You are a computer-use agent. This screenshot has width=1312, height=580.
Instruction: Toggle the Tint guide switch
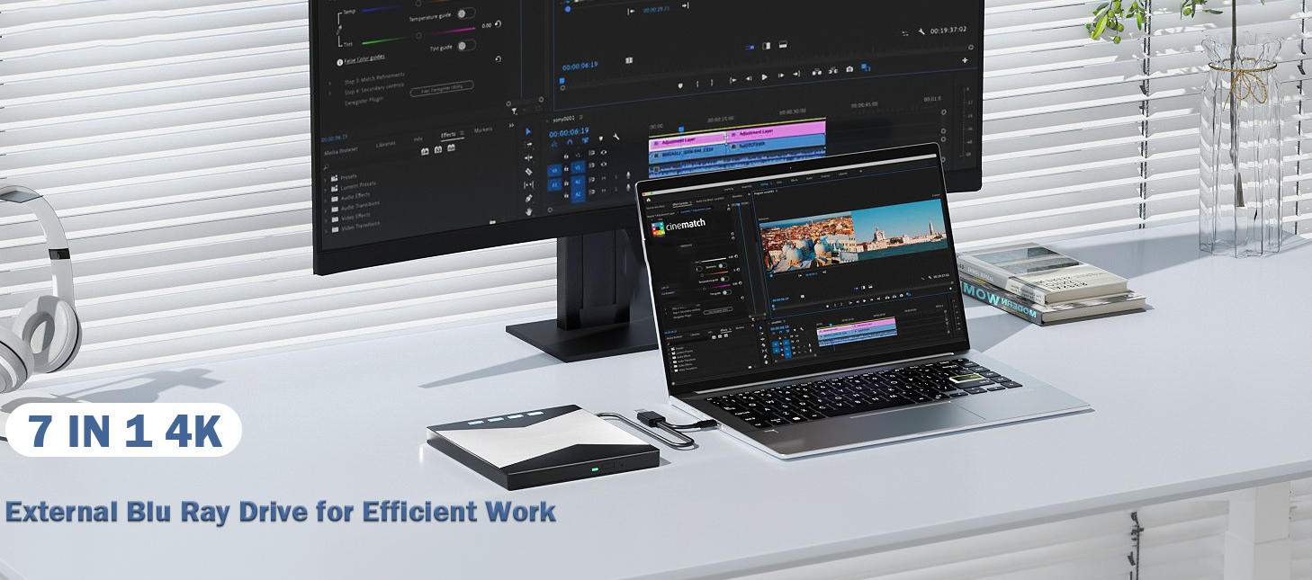(x=464, y=47)
